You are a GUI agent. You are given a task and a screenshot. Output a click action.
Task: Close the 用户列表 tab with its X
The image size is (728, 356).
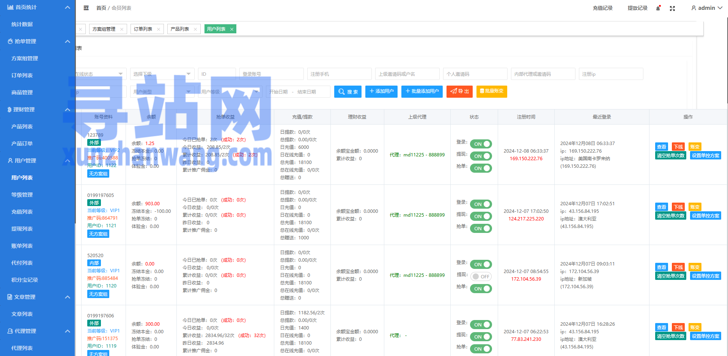[232, 29]
